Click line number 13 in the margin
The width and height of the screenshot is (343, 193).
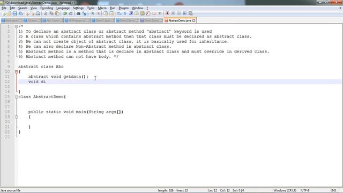(x=7, y=87)
